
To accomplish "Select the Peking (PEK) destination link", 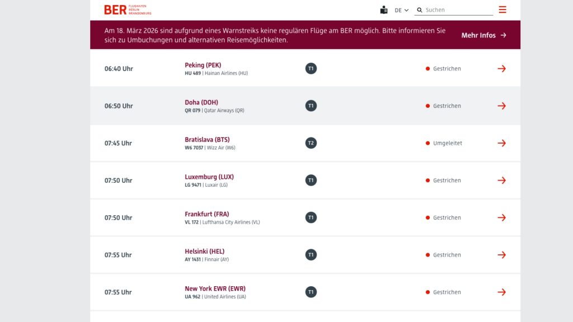I will (x=203, y=65).
